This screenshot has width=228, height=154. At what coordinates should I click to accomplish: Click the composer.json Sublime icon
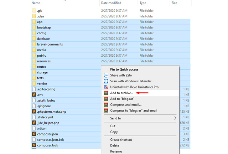click(x=34, y=134)
